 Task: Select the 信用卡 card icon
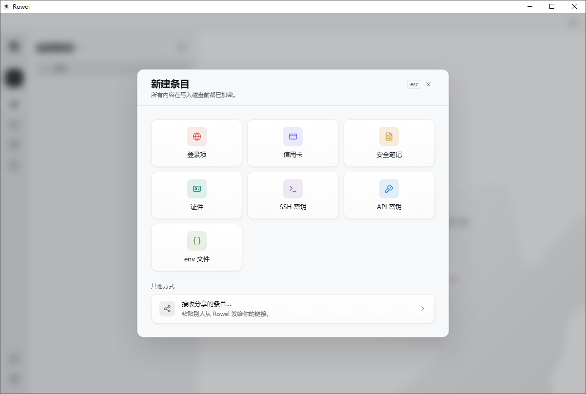[293, 137]
